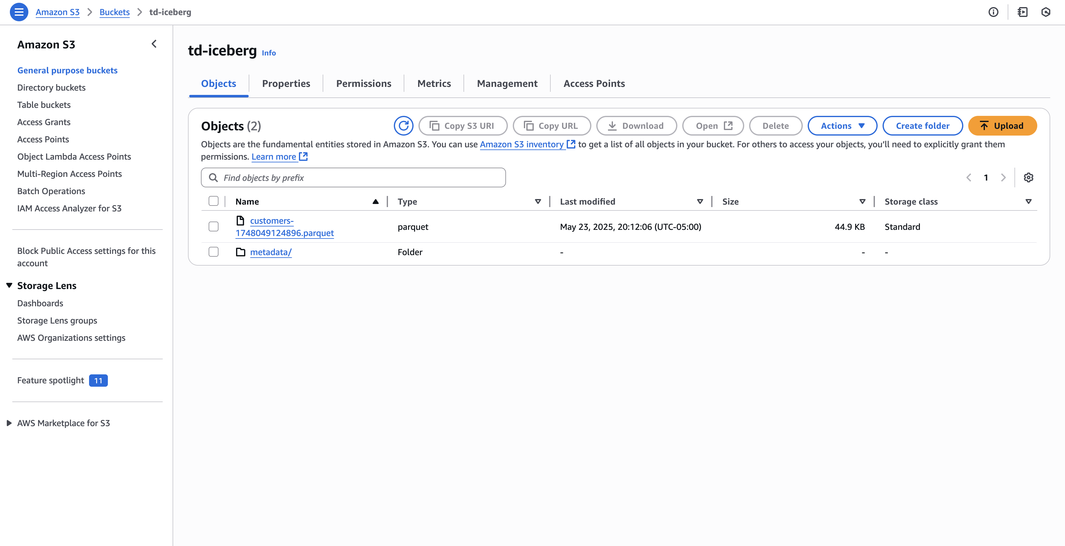The image size is (1065, 546).
Task: Click the info circle icon in header
Action: coord(993,12)
